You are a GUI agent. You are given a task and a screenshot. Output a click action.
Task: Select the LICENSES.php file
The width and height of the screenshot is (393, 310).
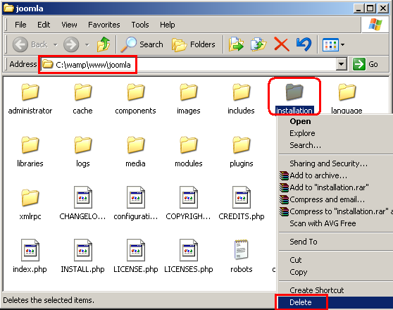point(189,256)
